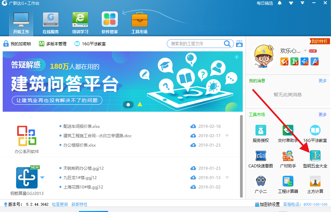
Task: Open 服务授权 tool
Action: [261, 134]
